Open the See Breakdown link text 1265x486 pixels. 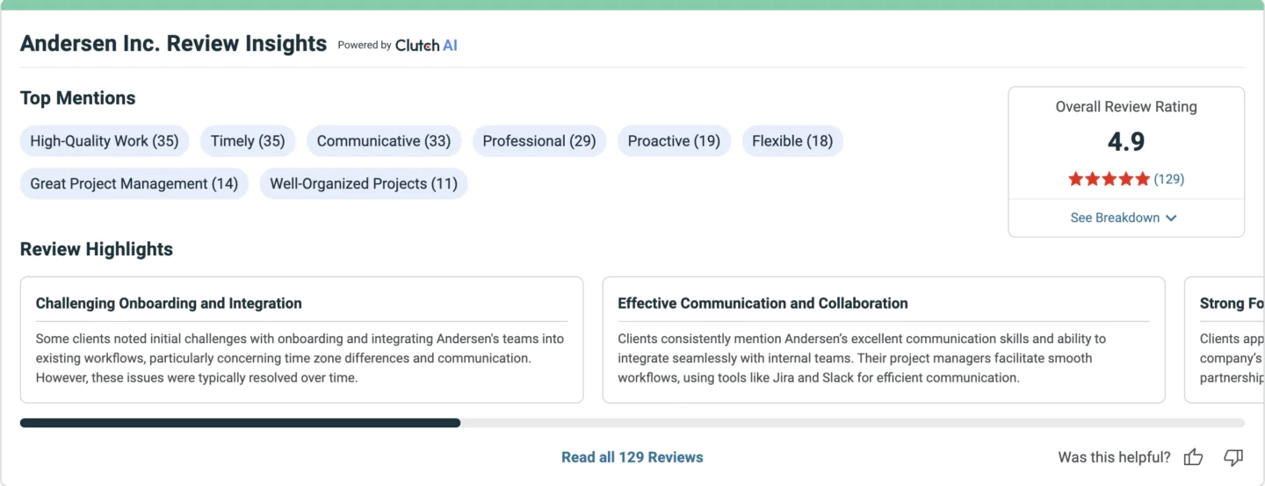tap(1115, 218)
